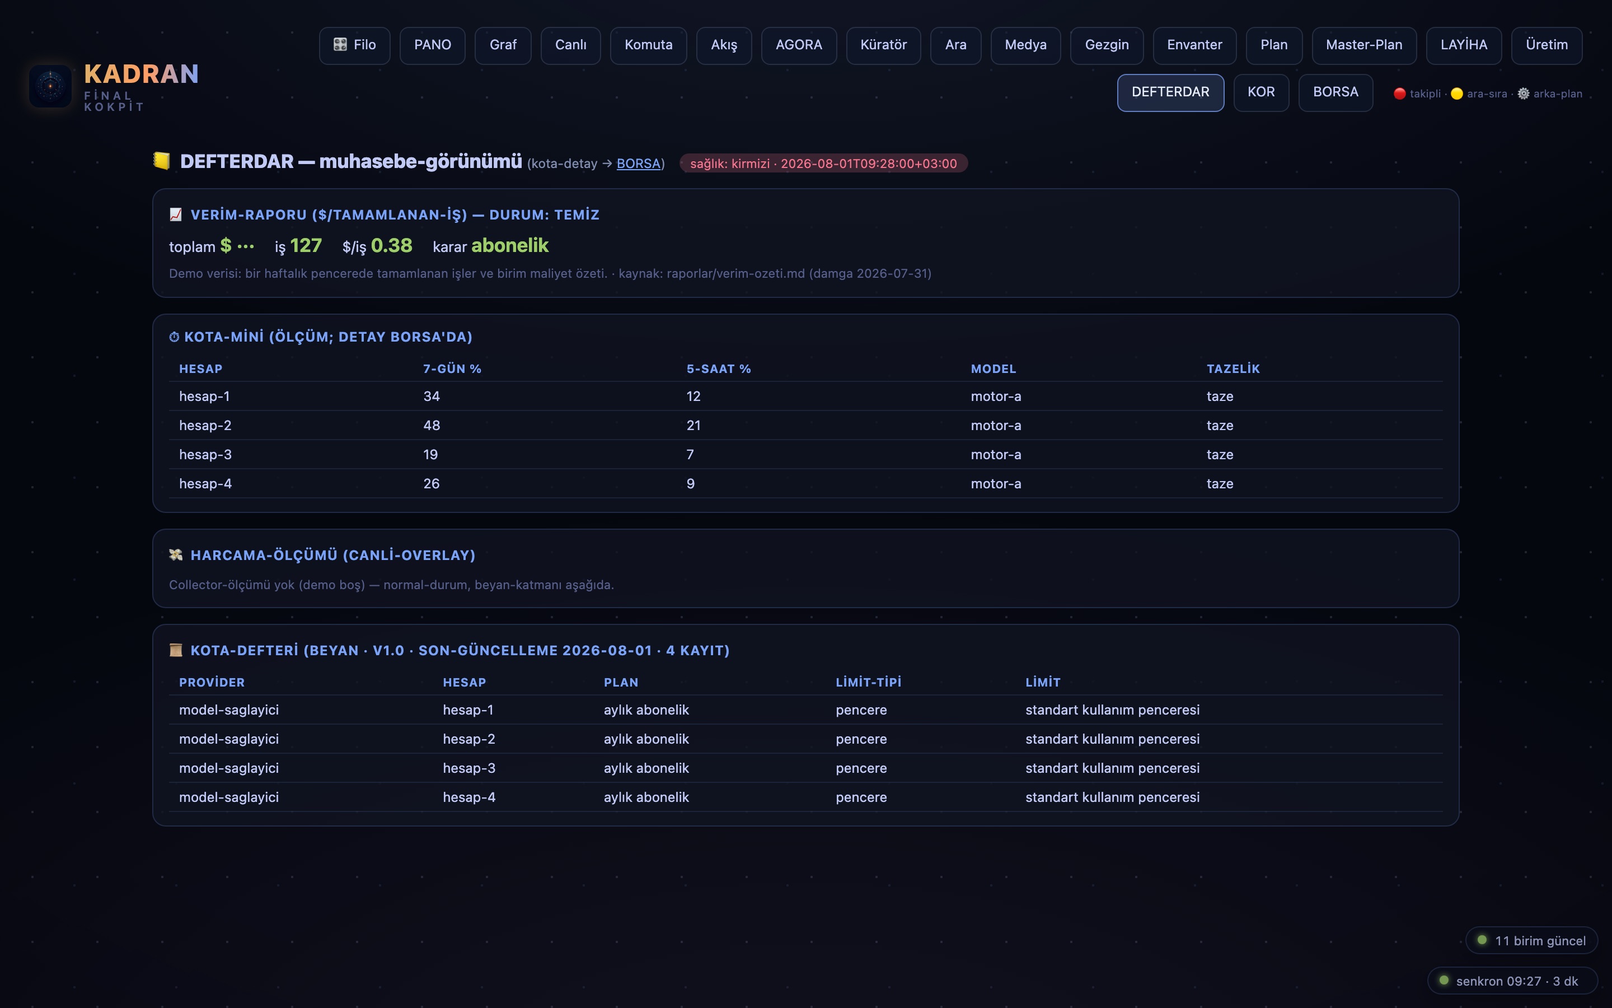Click the 'senkron 09:27 · 3 dk' pill
This screenshot has height=1008, width=1612.
1512,981
